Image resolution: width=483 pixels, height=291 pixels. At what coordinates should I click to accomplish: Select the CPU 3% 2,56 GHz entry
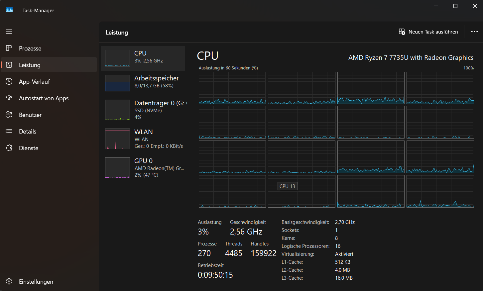(143, 58)
